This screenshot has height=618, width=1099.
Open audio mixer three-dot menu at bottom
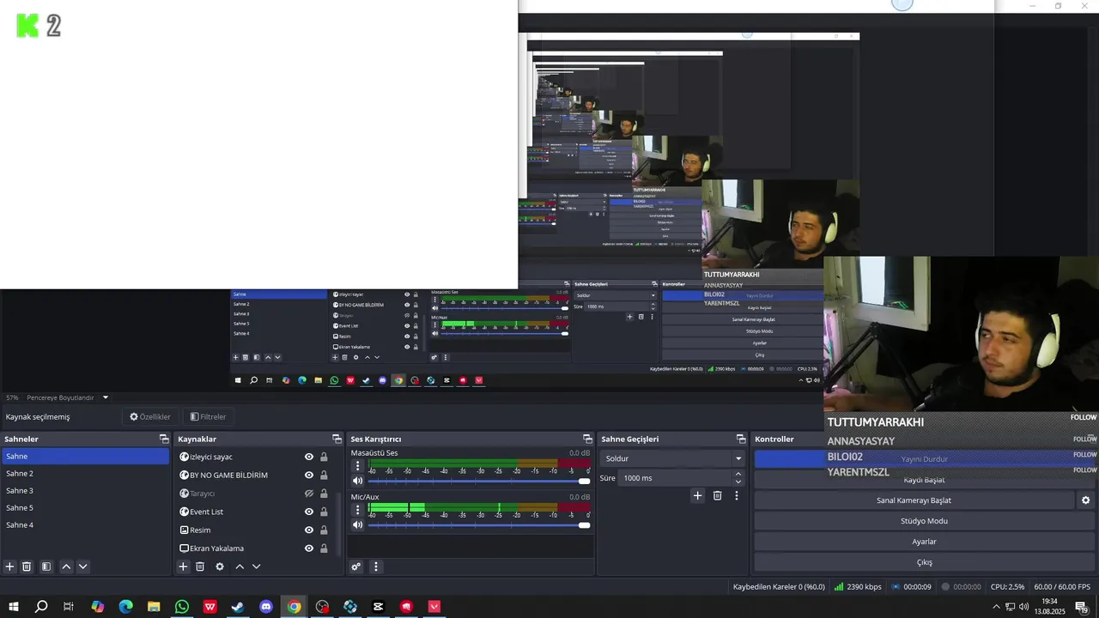(375, 566)
